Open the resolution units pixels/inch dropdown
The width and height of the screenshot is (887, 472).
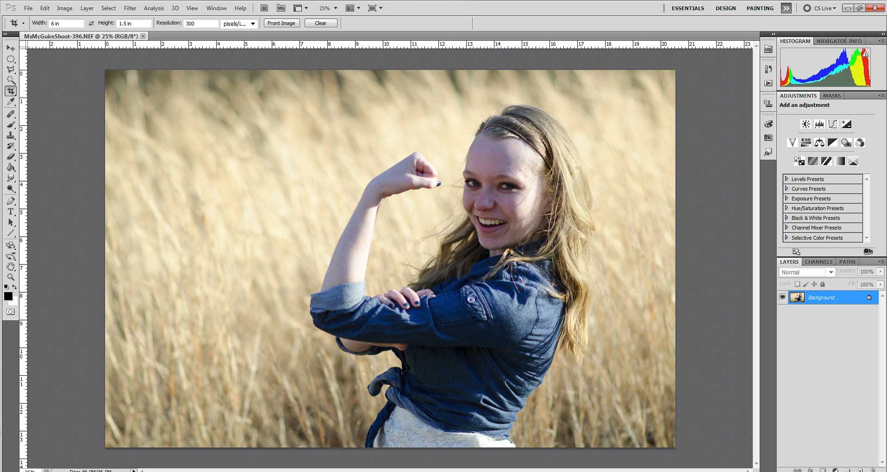[x=239, y=24]
